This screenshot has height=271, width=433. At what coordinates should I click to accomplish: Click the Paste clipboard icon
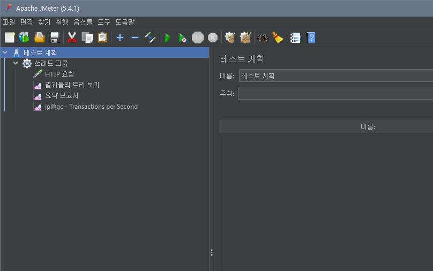[102, 37]
